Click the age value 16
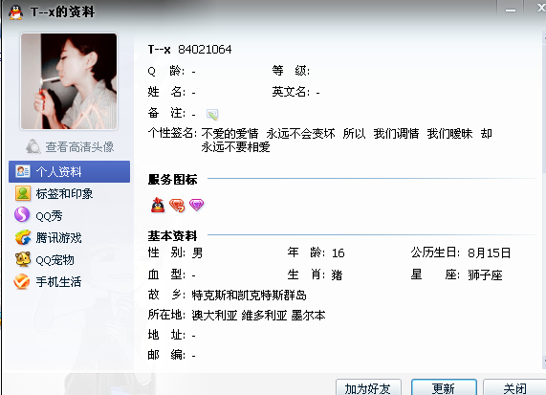 tap(339, 252)
